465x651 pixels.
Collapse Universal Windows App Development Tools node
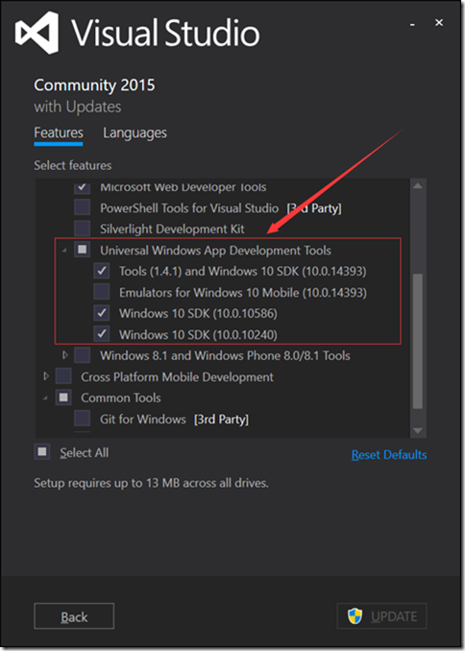tap(64, 251)
